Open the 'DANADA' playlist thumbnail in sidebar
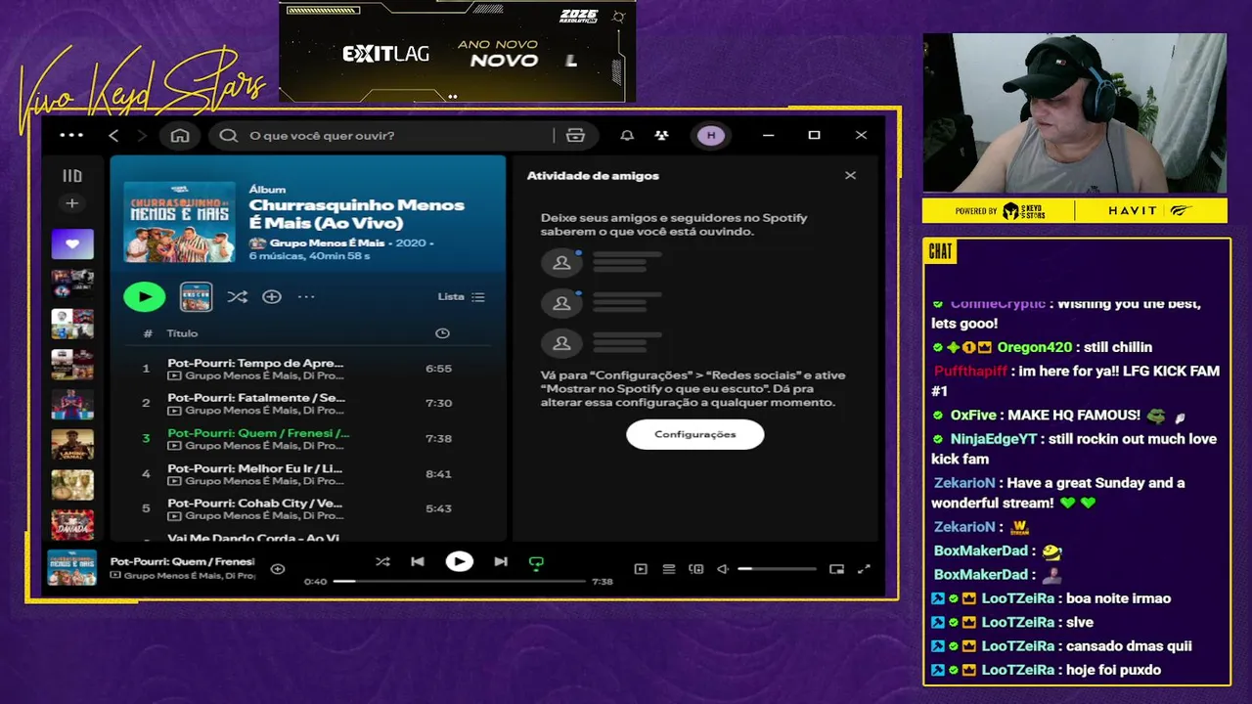 coord(72,525)
